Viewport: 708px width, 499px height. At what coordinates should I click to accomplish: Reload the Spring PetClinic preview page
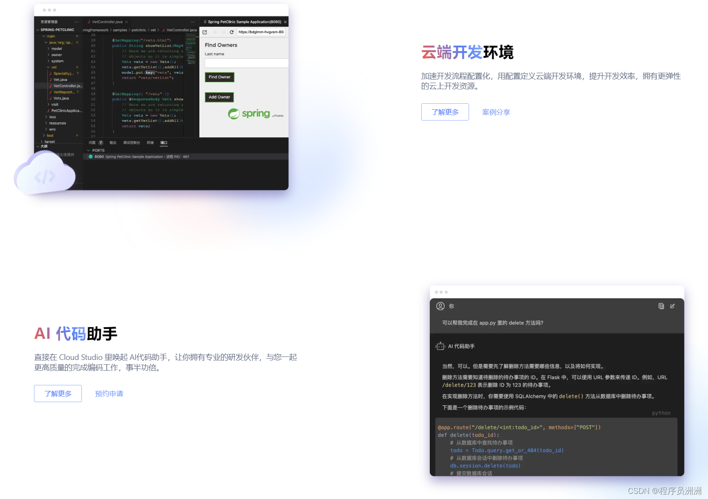[232, 32]
